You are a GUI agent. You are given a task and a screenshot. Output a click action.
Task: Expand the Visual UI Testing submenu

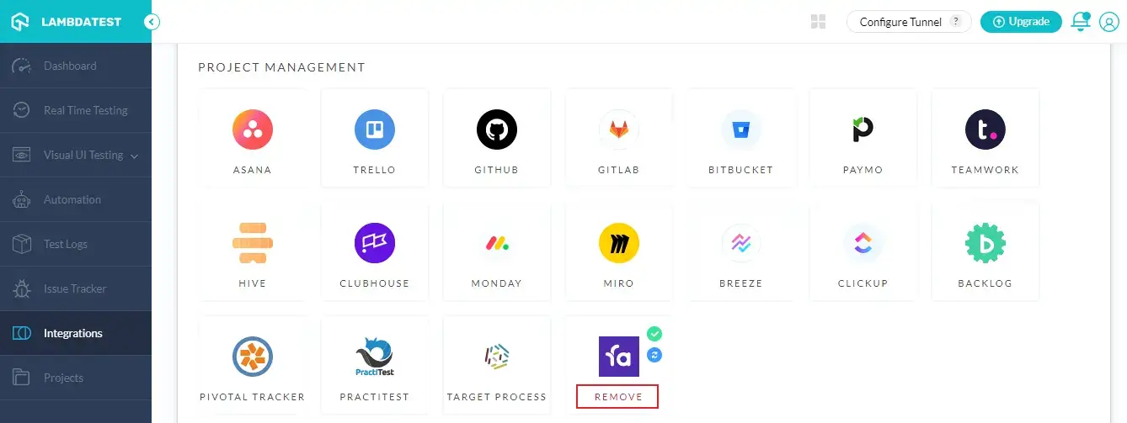(x=135, y=156)
